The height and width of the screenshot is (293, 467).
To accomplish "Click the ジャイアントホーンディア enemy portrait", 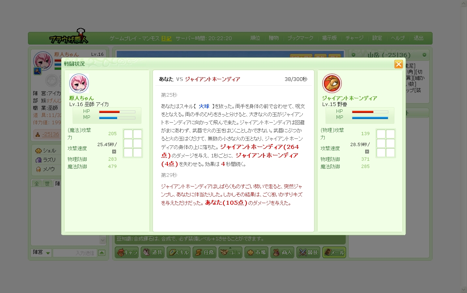I will tap(332, 84).
